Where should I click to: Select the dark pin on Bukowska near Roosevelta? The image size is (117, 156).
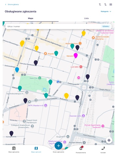[x=77, y=98]
